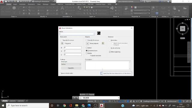Check Open in block editor
Viewport: 192px width, 108px height.
pyautogui.click(x=60, y=73)
